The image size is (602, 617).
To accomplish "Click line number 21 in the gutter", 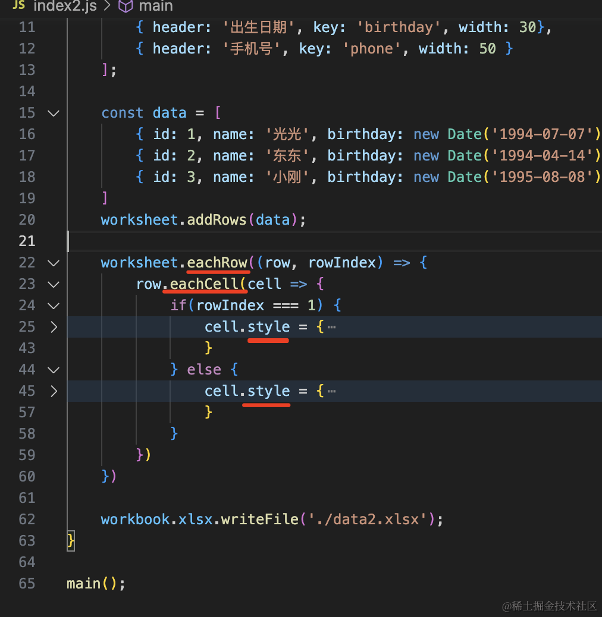I will coord(27,241).
